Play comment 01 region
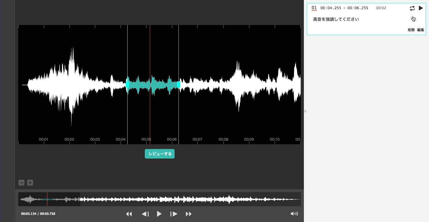 [421, 8]
